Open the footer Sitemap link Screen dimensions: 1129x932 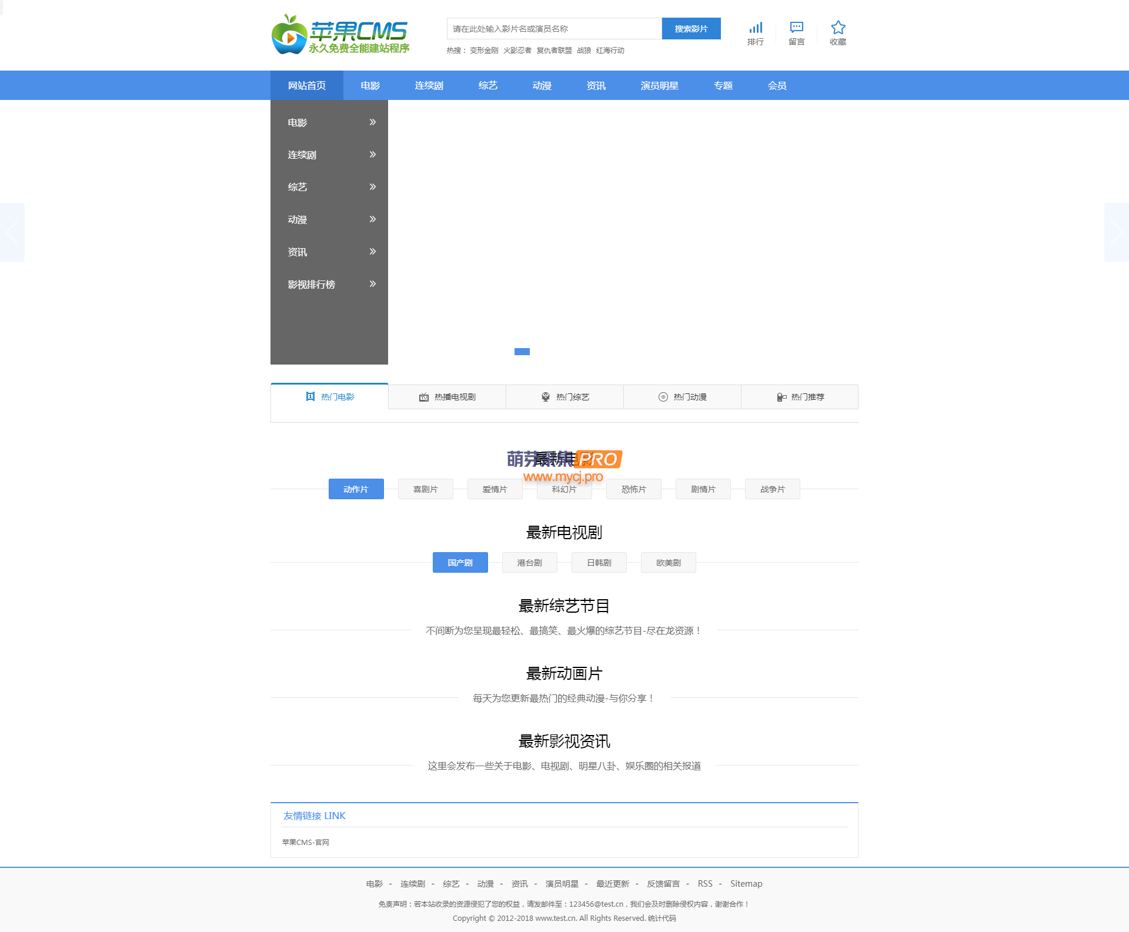(746, 884)
